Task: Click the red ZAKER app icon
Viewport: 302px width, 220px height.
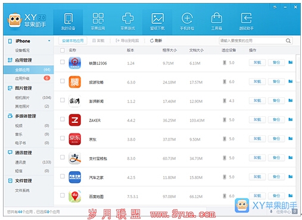Action: click(74, 120)
